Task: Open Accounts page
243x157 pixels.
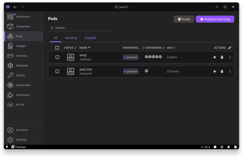Action: tap(23, 130)
